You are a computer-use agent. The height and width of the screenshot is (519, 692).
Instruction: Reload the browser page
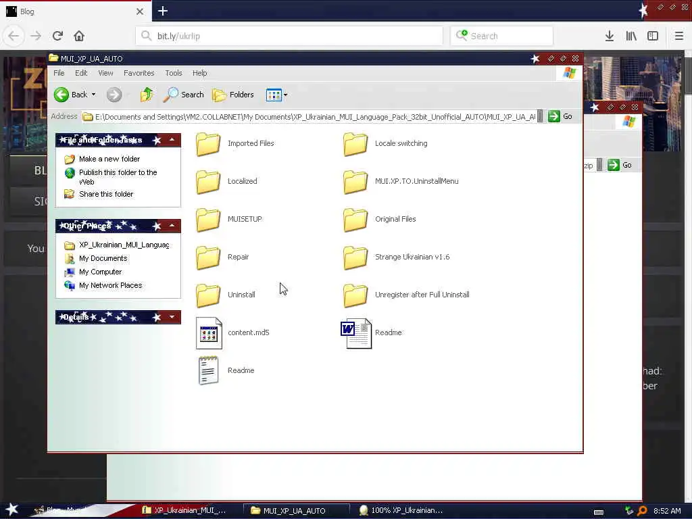tap(58, 36)
